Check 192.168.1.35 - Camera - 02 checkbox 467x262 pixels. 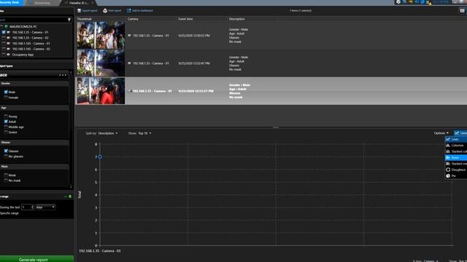[4, 38]
